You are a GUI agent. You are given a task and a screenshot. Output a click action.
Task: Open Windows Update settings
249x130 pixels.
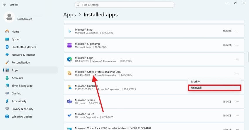pos(30,117)
